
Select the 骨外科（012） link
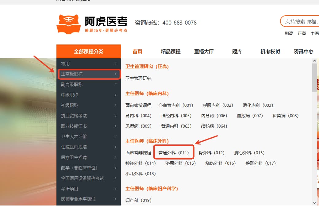point(211,152)
